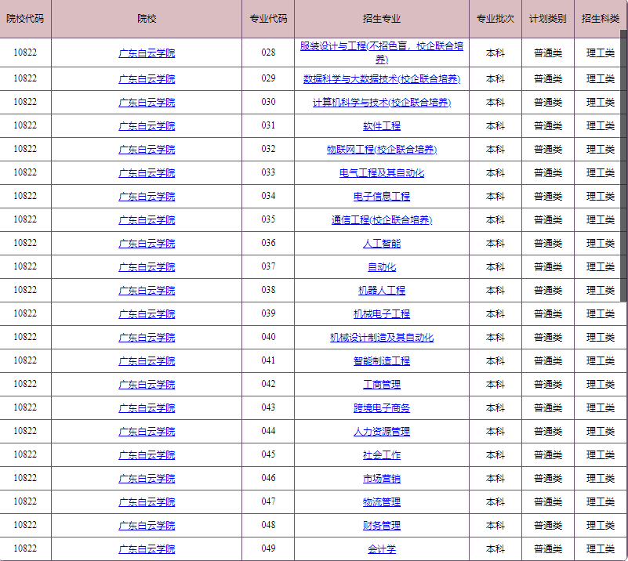
Task: Select the 专业批次 column header
Action: tap(495, 19)
